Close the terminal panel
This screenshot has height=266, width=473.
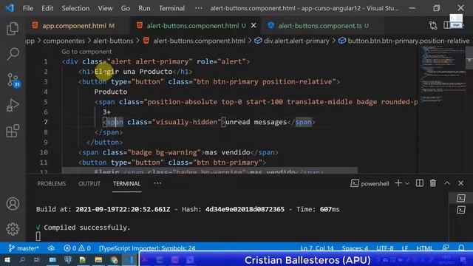click(x=460, y=183)
